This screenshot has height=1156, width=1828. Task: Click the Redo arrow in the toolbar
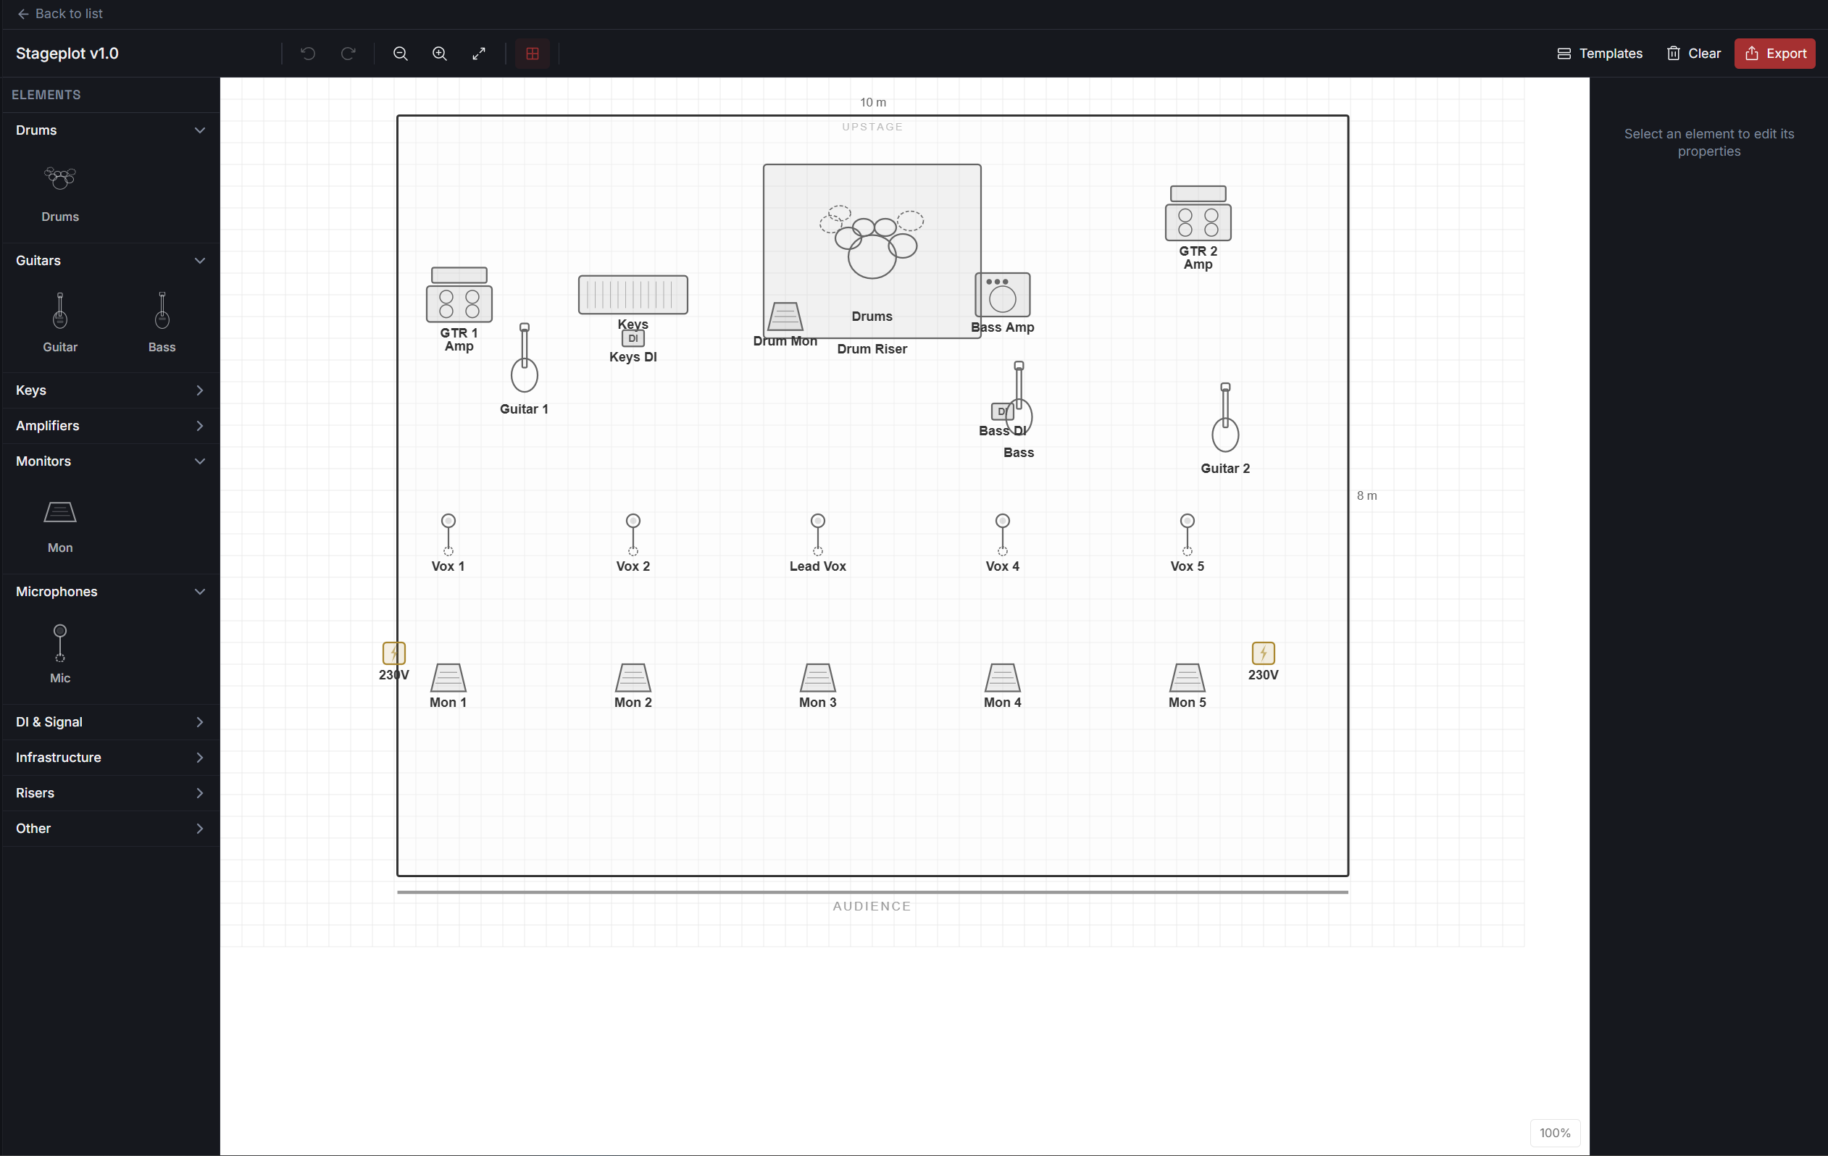[348, 53]
